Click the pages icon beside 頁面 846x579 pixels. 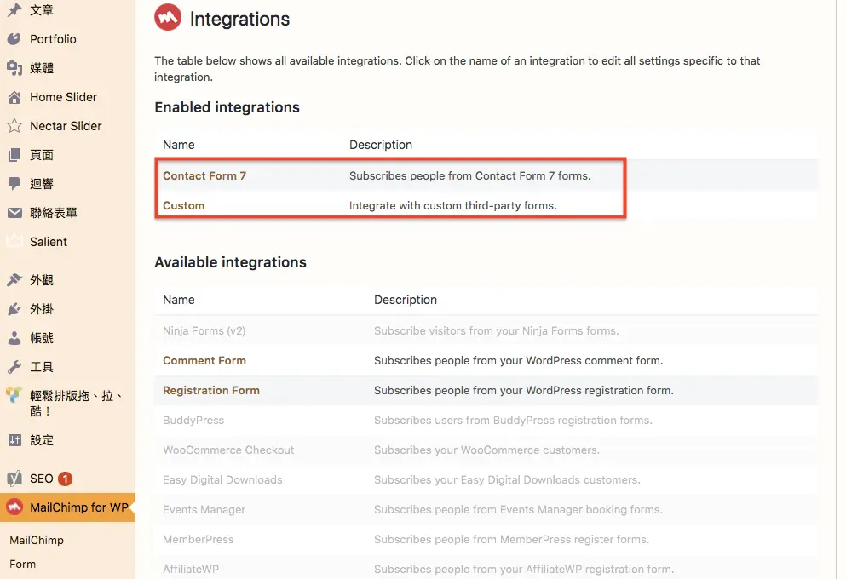click(14, 155)
